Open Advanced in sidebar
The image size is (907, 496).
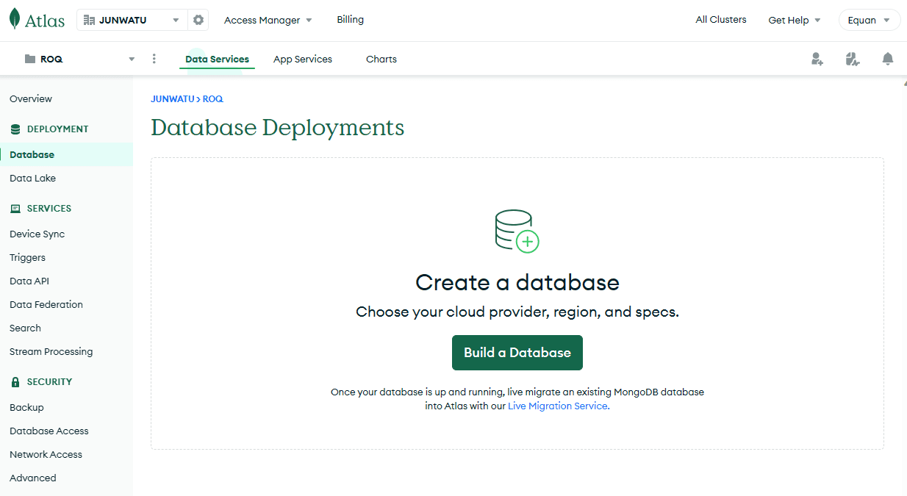(33, 478)
